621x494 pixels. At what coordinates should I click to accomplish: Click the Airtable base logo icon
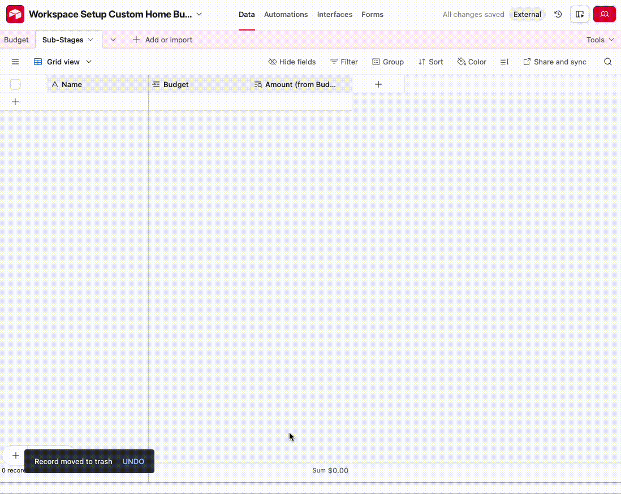click(x=15, y=14)
